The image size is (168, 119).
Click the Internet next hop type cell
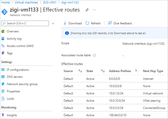pyautogui.click(x=148, y=79)
